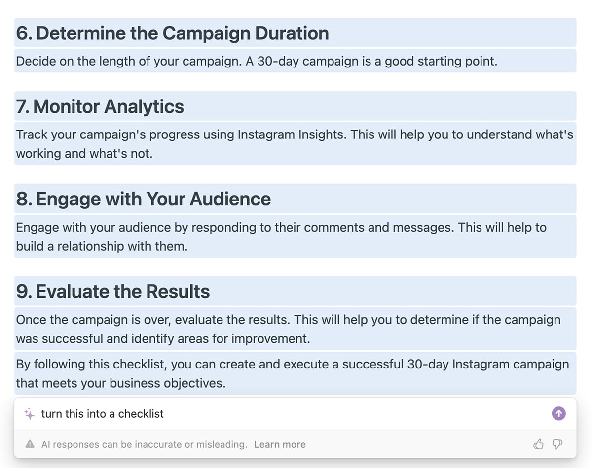Select heading 'Determine the Campaign Duration'

[x=173, y=33]
